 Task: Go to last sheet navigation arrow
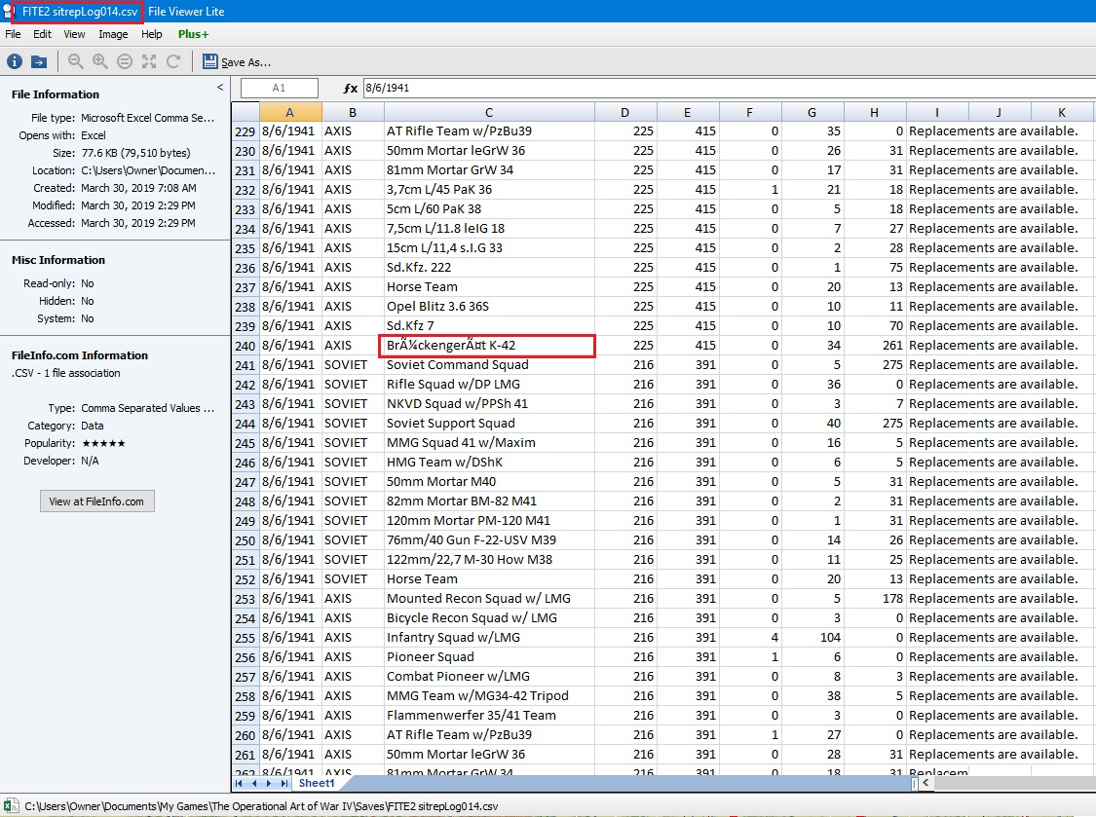283,784
